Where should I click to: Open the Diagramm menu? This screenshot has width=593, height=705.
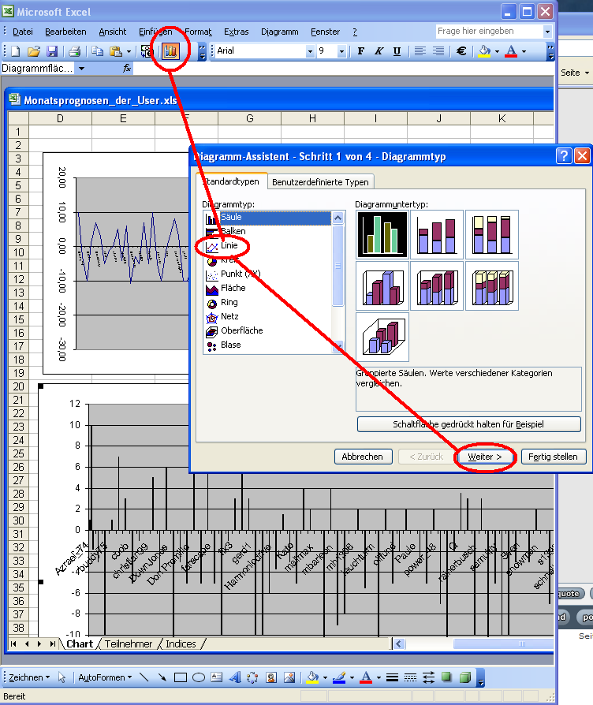pos(280,32)
